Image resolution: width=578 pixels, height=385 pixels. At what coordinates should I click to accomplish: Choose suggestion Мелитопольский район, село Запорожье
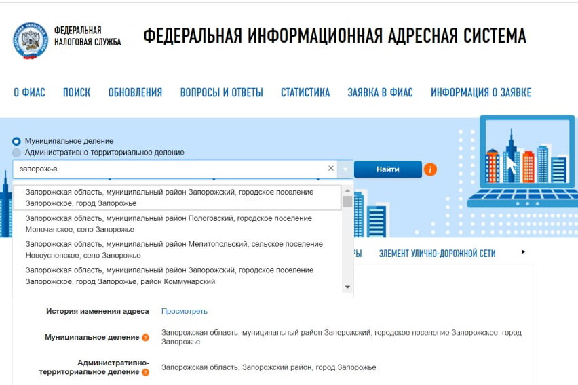177,249
